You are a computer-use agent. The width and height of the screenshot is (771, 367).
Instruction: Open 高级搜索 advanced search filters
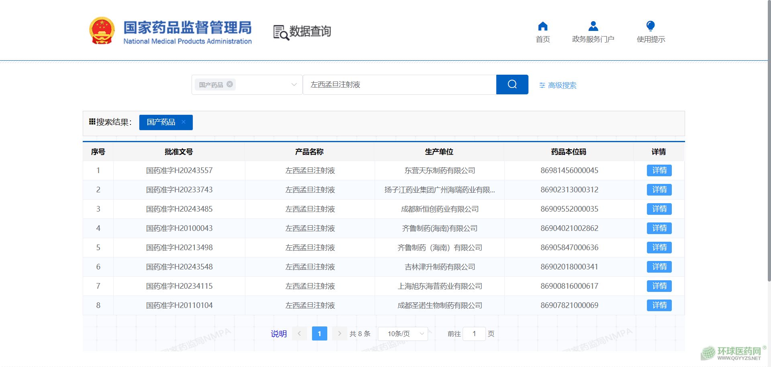pos(558,85)
